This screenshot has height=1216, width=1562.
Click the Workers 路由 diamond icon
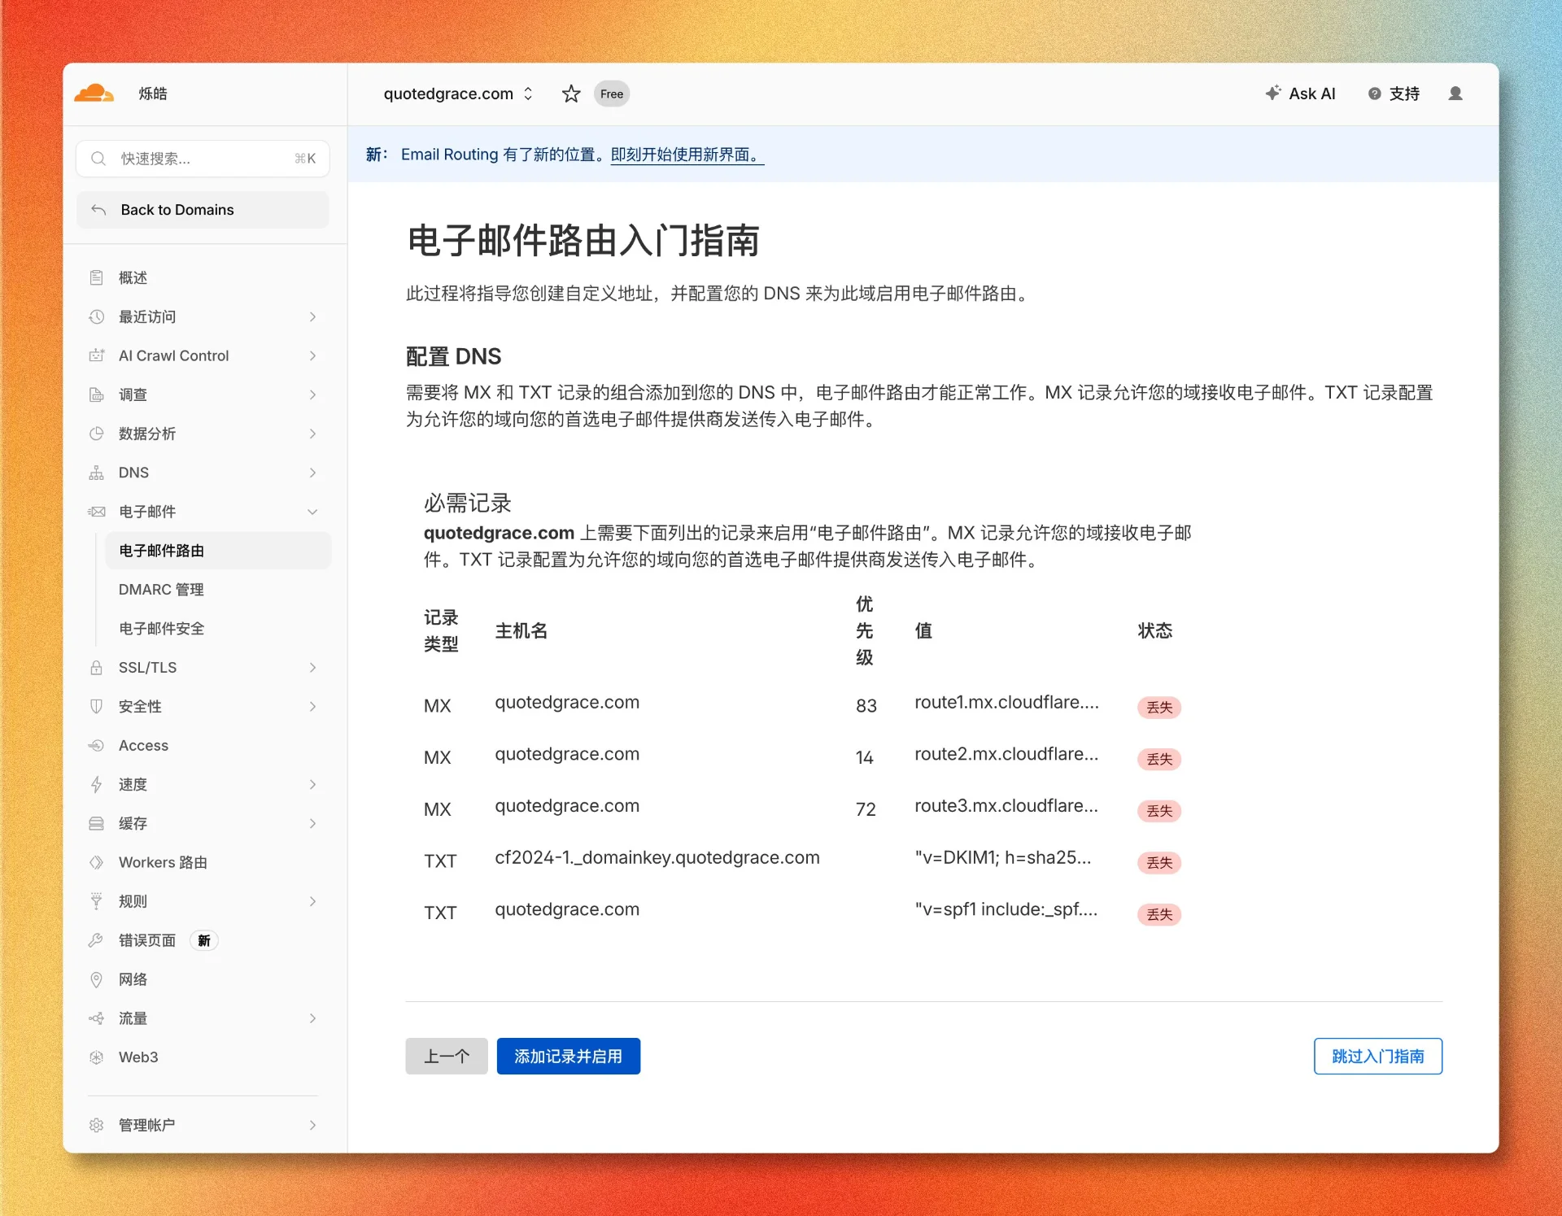tap(96, 862)
